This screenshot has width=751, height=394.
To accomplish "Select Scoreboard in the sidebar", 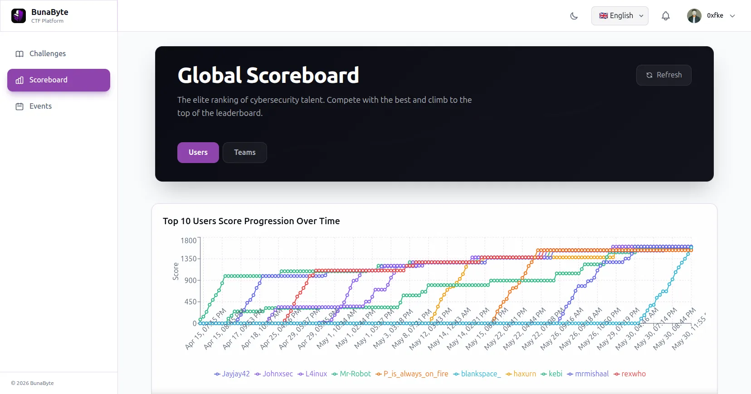I will [x=59, y=80].
